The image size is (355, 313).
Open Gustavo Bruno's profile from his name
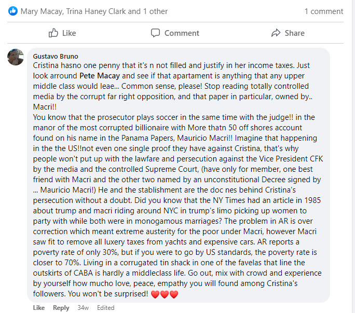pyautogui.click(x=56, y=56)
